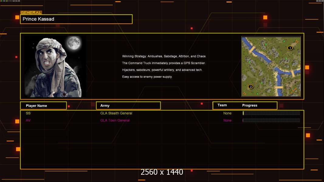Click GLA Stealth General army entry

click(x=116, y=113)
